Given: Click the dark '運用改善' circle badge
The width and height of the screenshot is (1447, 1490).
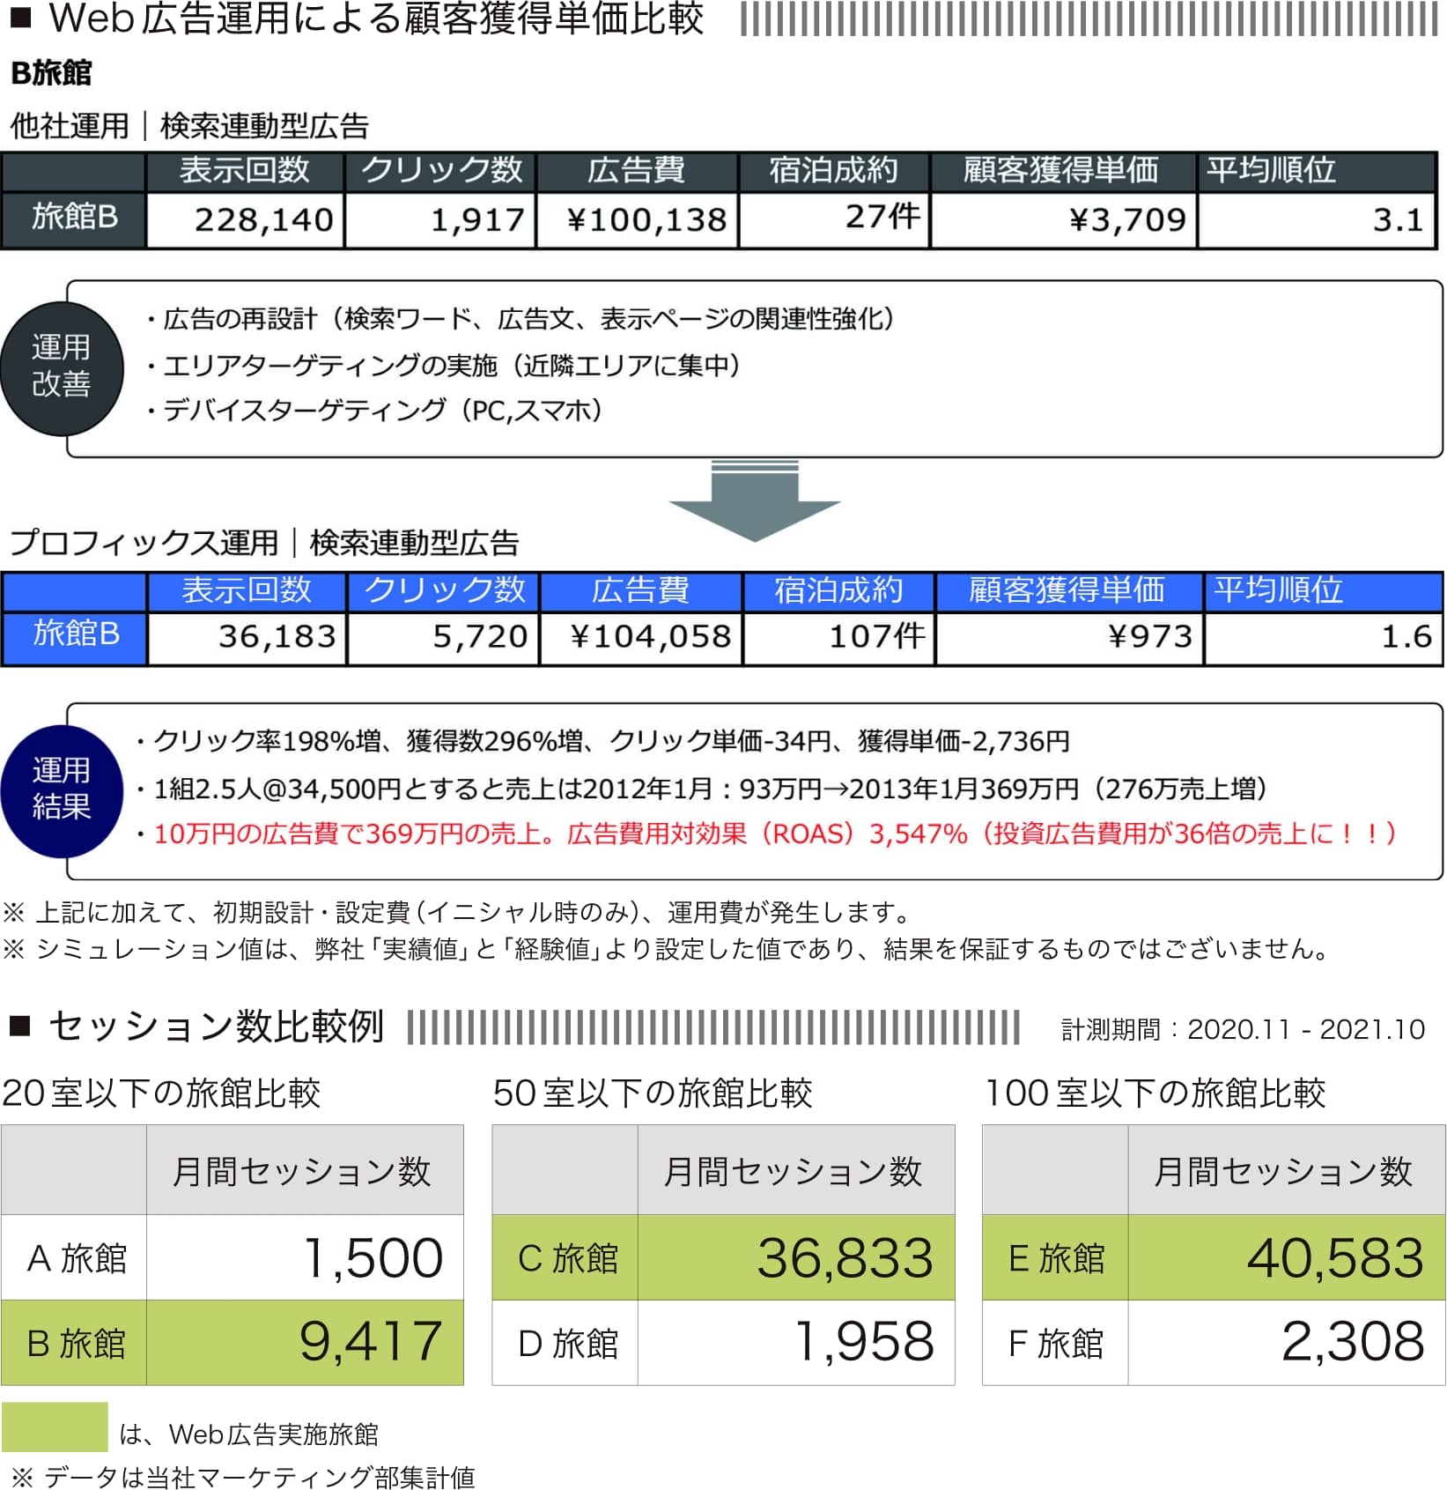Looking at the screenshot, I should (x=61, y=367).
